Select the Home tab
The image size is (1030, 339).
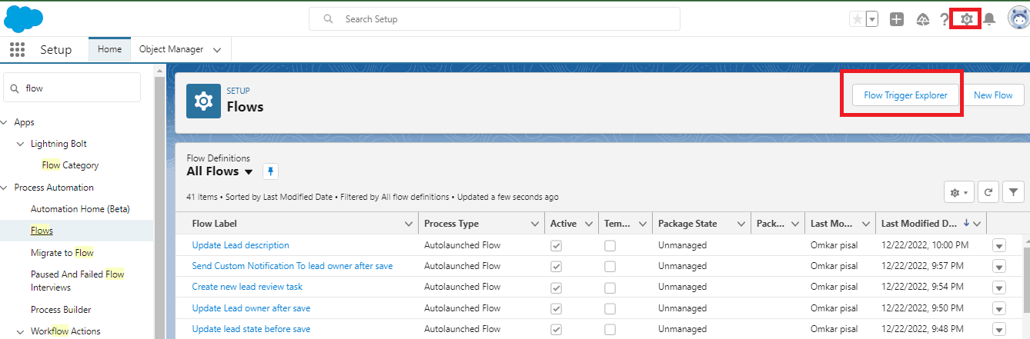pyautogui.click(x=109, y=49)
